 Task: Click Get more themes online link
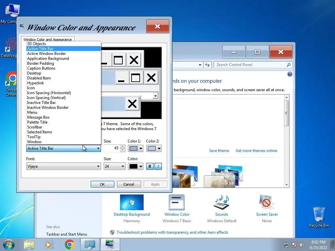256,151
